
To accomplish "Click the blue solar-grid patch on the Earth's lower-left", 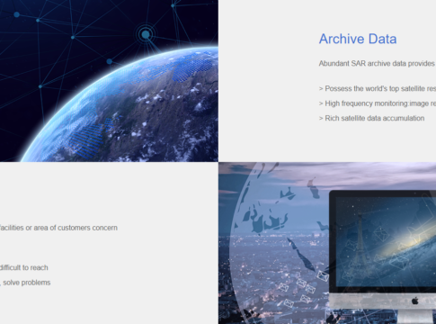I will click(x=88, y=138).
